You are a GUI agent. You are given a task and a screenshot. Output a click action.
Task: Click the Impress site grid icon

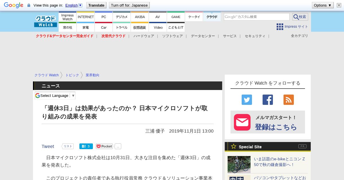[x=280, y=27]
